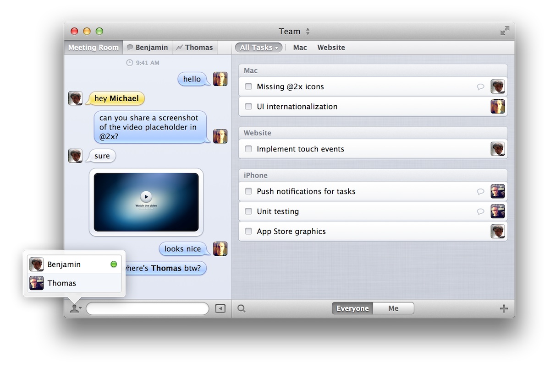Select Benjamin in the people popup list
The width and height of the screenshot is (550, 367).
point(74,264)
